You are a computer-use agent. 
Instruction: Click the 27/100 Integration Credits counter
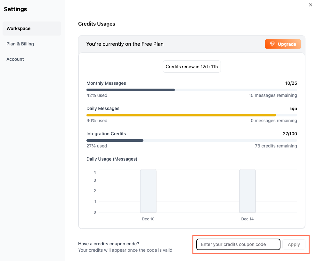click(x=290, y=134)
